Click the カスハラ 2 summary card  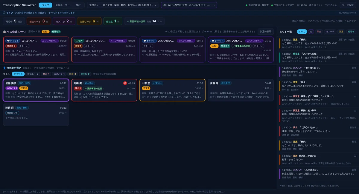64,21
